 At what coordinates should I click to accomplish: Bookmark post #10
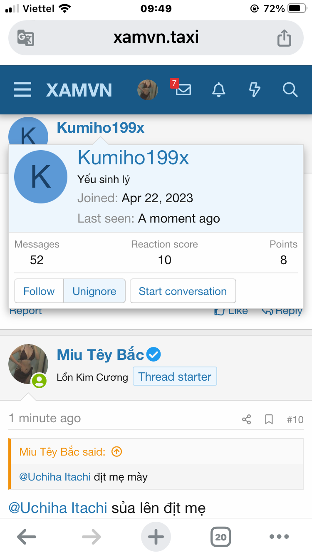269,419
